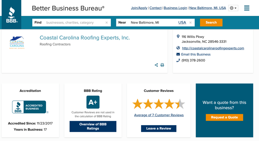This screenshot has height=141, width=259.
Task: Click the Coastal Carolina company logo
Action: (17, 43)
